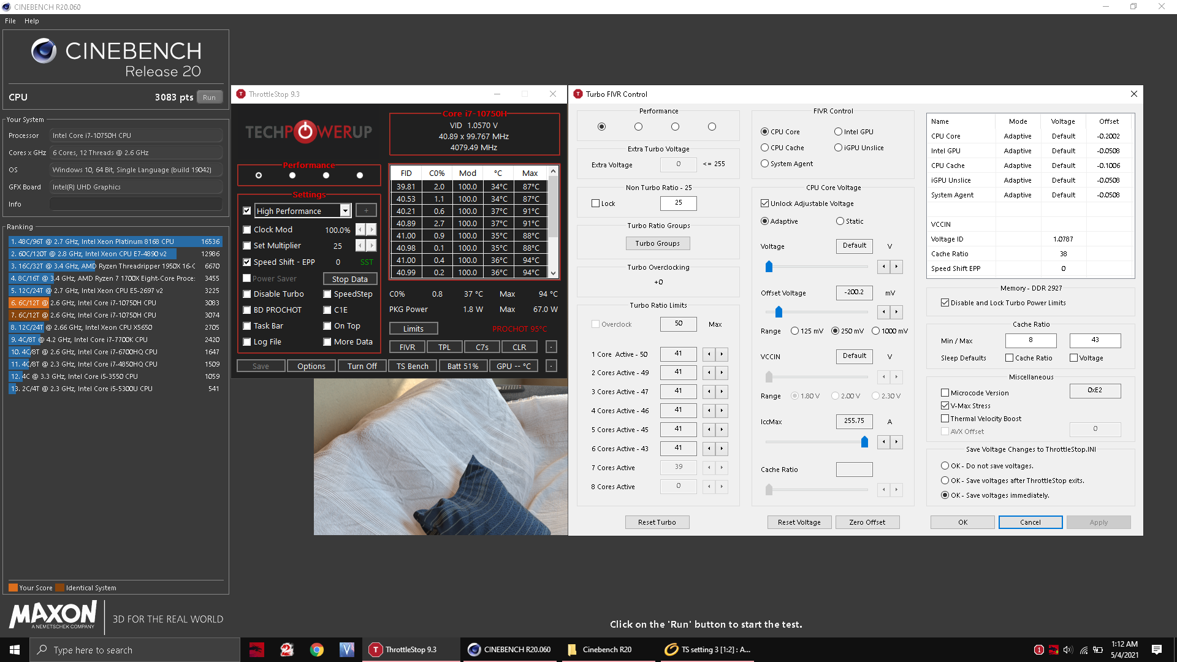Click the red alert tray icon
Image resolution: width=1177 pixels, height=662 pixels.
(x=1039, y=650)
